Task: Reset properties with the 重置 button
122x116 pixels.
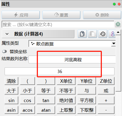Action: [61, 15]
